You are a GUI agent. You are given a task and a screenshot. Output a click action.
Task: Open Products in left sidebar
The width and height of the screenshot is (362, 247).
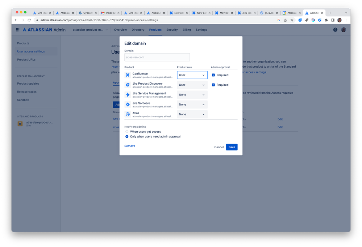pyautogui.click(x=23, y=43)
